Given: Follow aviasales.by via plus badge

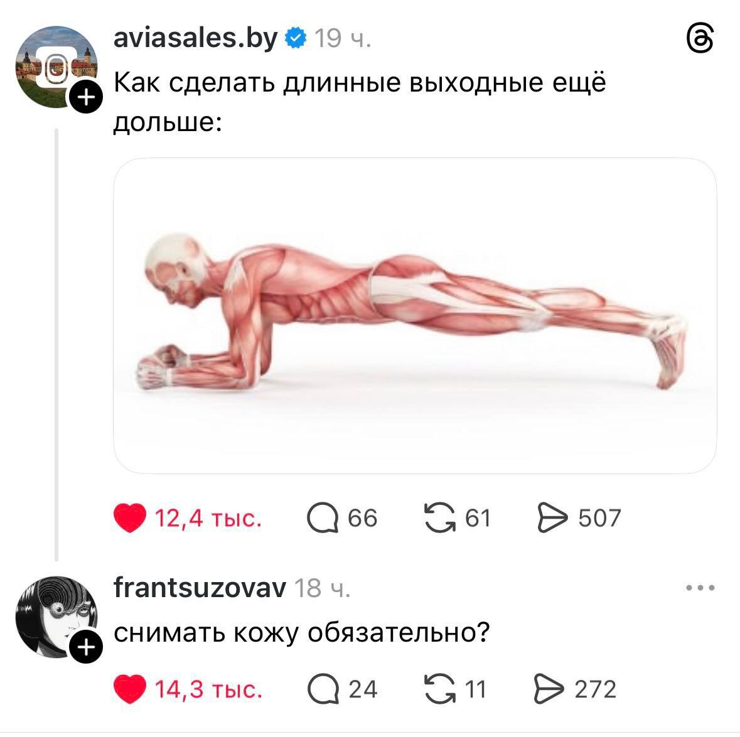Looking at the screenshot, I should pos(86,97).
